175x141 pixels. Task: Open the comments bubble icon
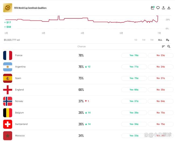click(x=158, y=8)
